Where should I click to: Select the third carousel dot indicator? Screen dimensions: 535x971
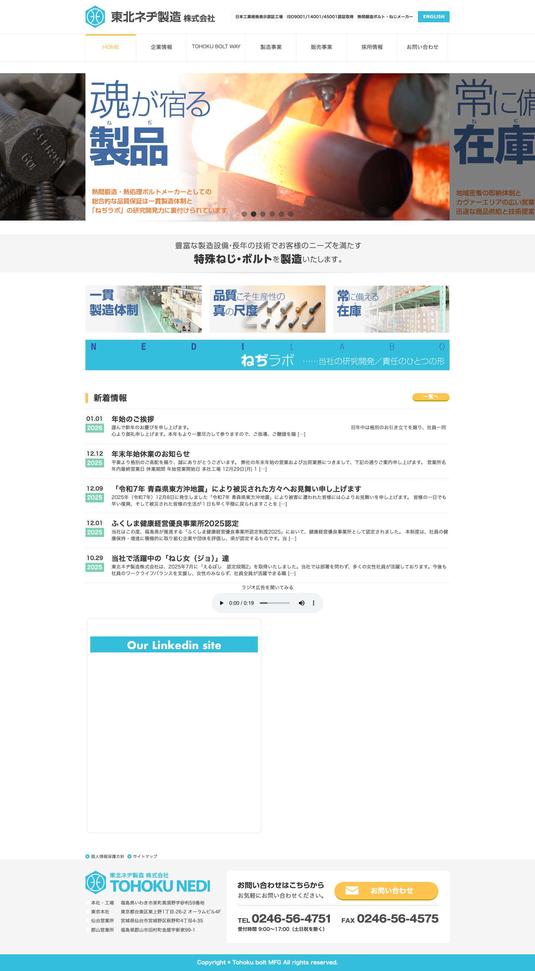(x=263, y=214)
